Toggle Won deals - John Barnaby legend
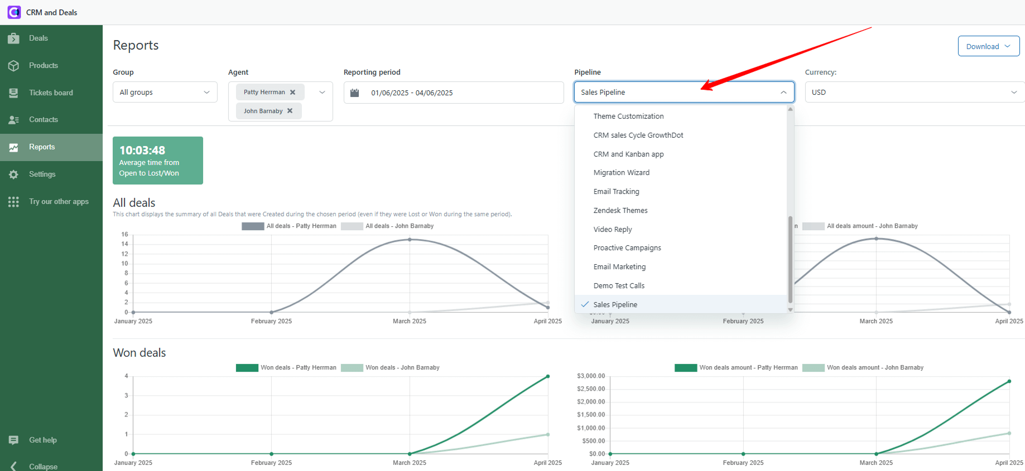Image resolution: width=1025 pixels, height=471 pixels. click(390, 368)
